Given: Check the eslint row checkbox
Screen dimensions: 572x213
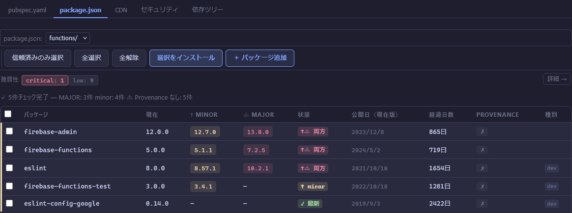Looking at the screenshot, I should coord(9,168).
